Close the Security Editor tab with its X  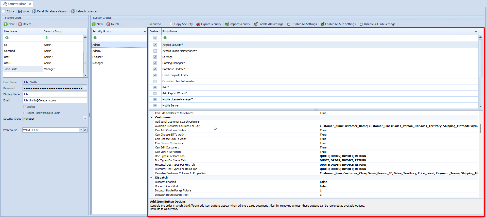pos(30,4)
